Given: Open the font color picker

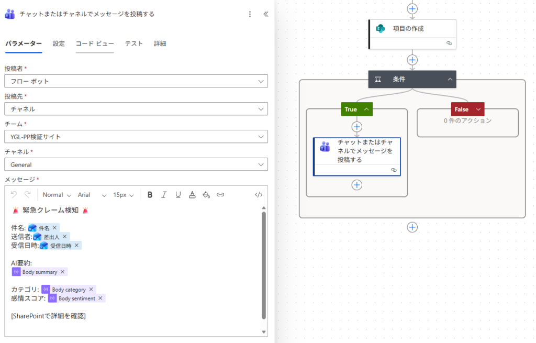Looking at the screenshot, I should pyautogui.click(x=192, y=195).
